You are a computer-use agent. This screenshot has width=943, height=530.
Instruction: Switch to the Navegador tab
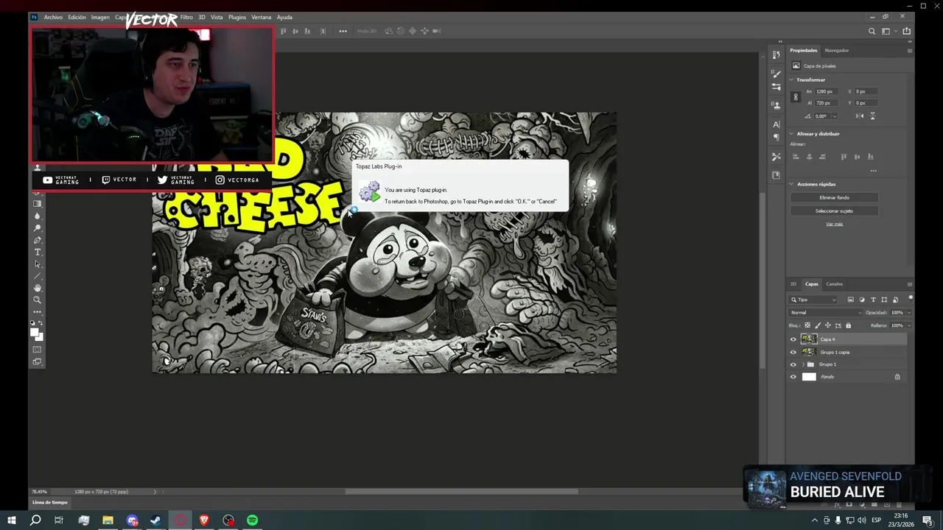click(x=837, y=50)
